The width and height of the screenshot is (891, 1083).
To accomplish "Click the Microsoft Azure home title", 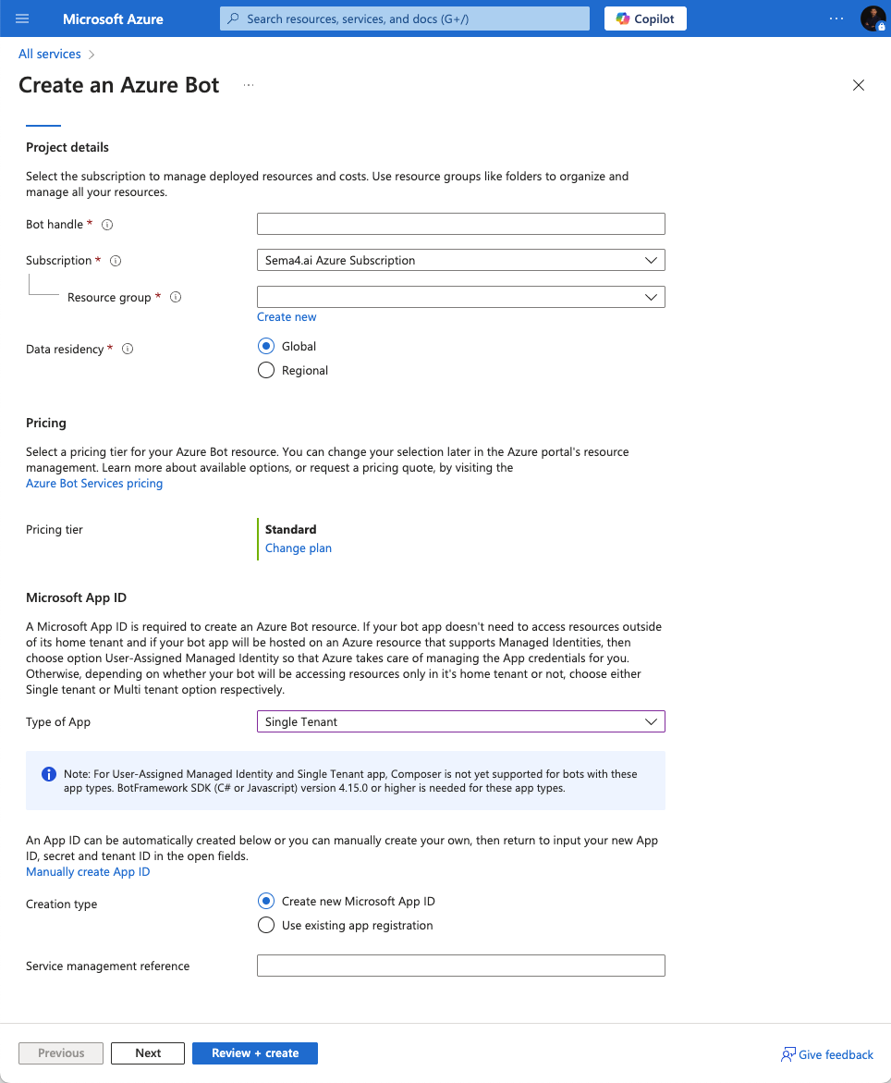I will 113,19.
